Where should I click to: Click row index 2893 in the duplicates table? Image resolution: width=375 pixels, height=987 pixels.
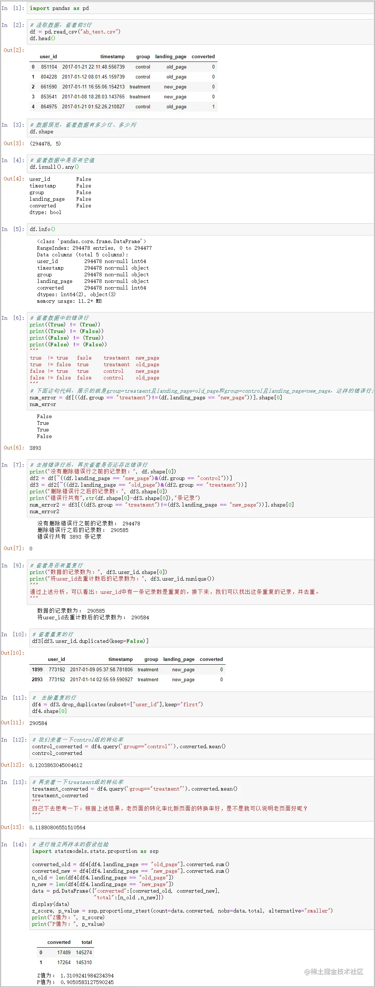(37, 679)
